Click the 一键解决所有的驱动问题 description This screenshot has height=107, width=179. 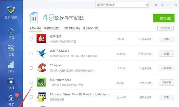[x=63, y=42]
